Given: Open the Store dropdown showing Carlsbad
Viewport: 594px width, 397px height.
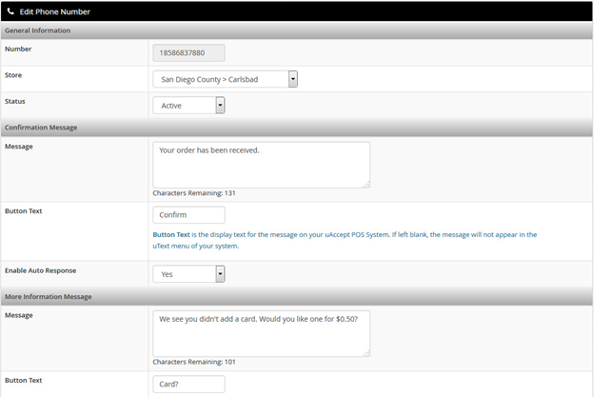Looking at the screenshot, I should coord(225,79).
